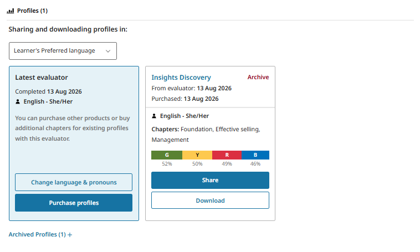Click the yellow Y color segment
The height and width of the screenshot is (252, 420).
coord(197,155)
